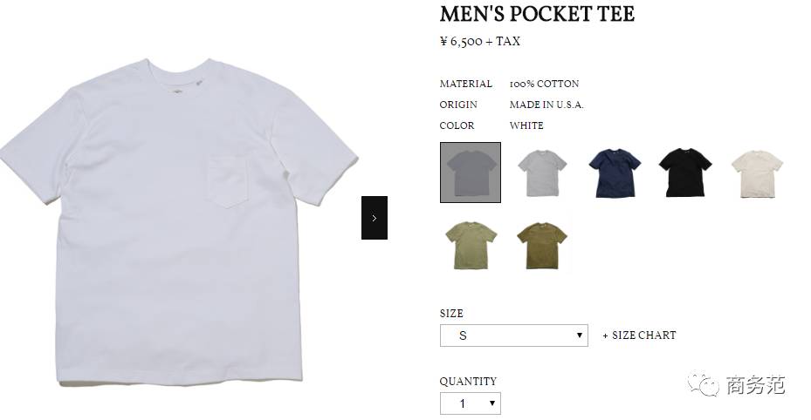Open the + SIZE CHART link
This screenshot has width=811, height=420.
click(x=639, y=335)
